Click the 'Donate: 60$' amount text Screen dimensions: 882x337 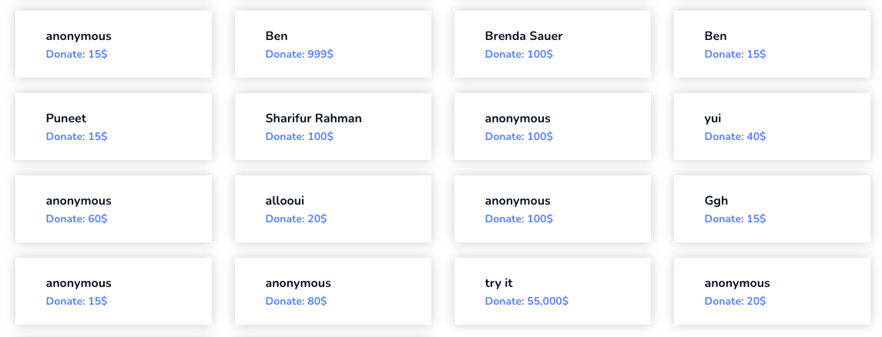pos(76,219)
